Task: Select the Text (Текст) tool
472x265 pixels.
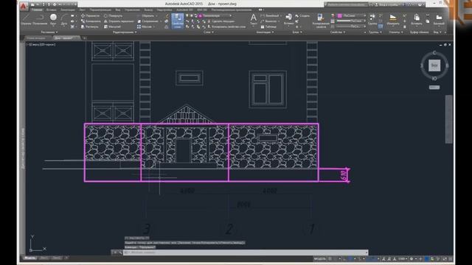Action: (x=254, y=20)
